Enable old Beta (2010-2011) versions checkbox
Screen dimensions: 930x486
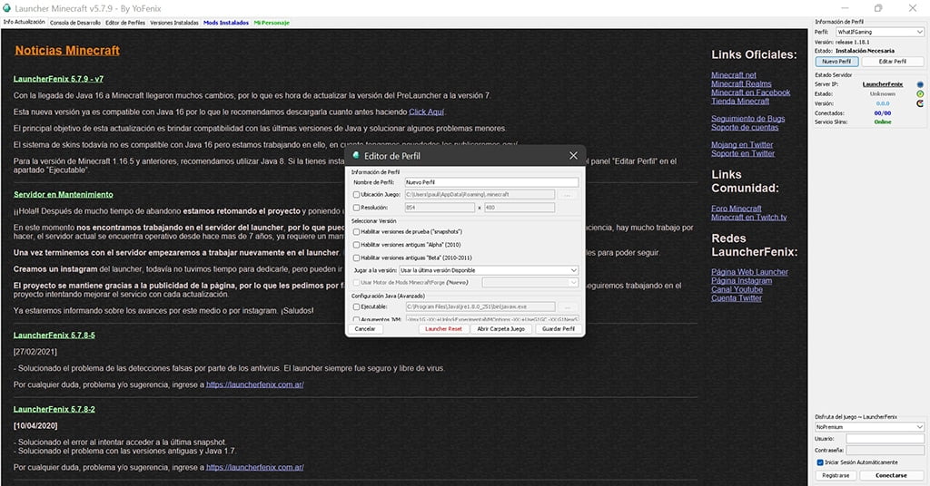356,258
